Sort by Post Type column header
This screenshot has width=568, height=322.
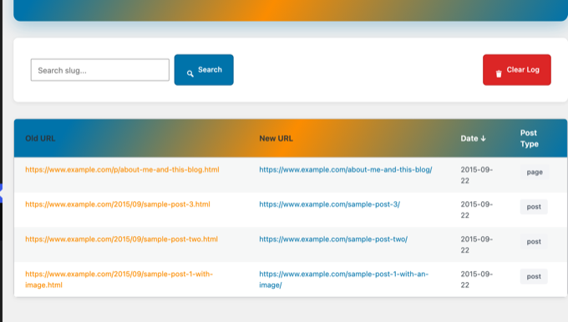point(530,138)
